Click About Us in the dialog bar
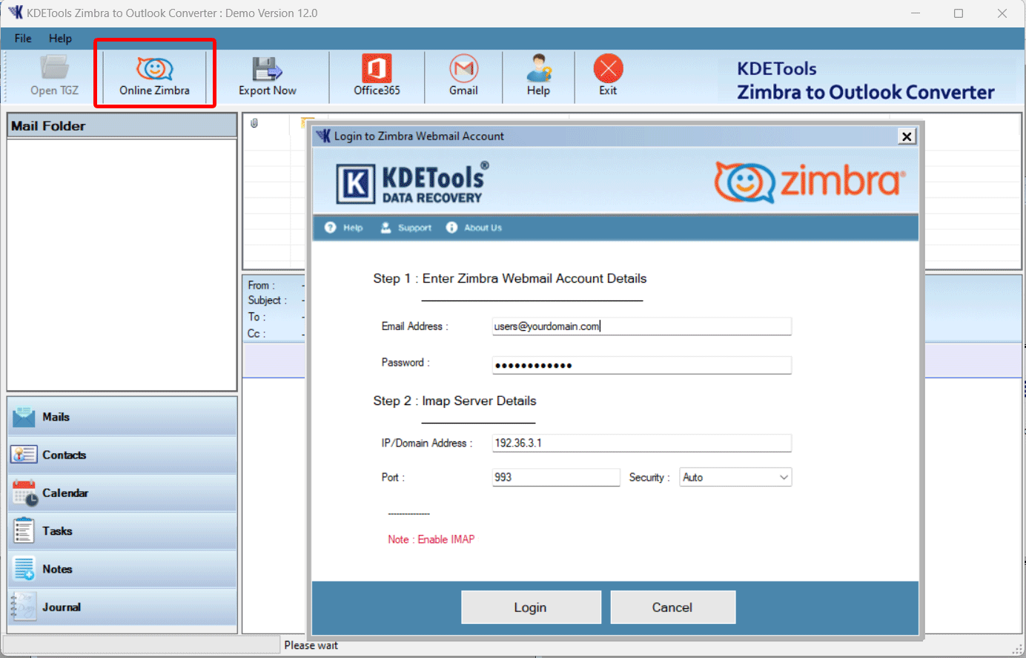 click(x=474, y=228)
